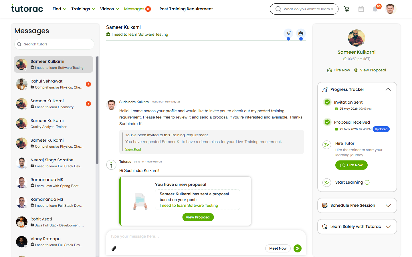Expand Learn Safely with Tutorac panel
Image resolution: width=412 pixels, height=257 pixels.
[388, 227]
